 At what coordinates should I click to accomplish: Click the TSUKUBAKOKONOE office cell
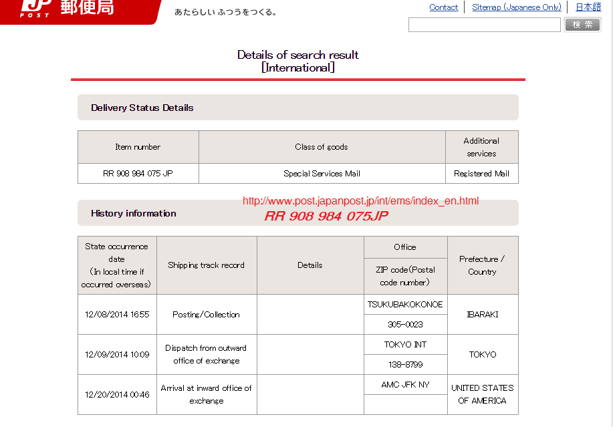click(405, 305)
